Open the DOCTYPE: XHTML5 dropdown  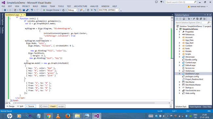coord(109,10)
